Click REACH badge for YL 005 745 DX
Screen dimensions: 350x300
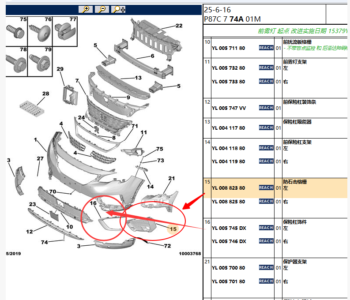(x=266, y=228)
